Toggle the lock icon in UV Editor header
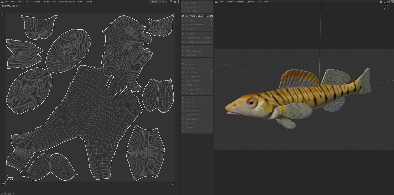Screen dimensions: 394x195 (171, 2)
